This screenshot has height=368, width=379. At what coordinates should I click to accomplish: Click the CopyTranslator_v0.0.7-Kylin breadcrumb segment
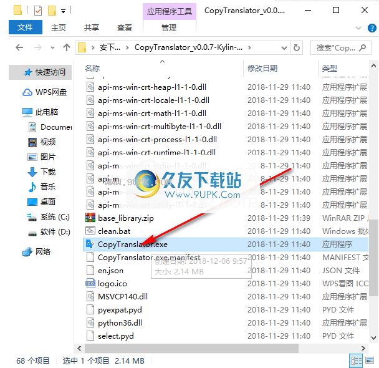point(188,47)
